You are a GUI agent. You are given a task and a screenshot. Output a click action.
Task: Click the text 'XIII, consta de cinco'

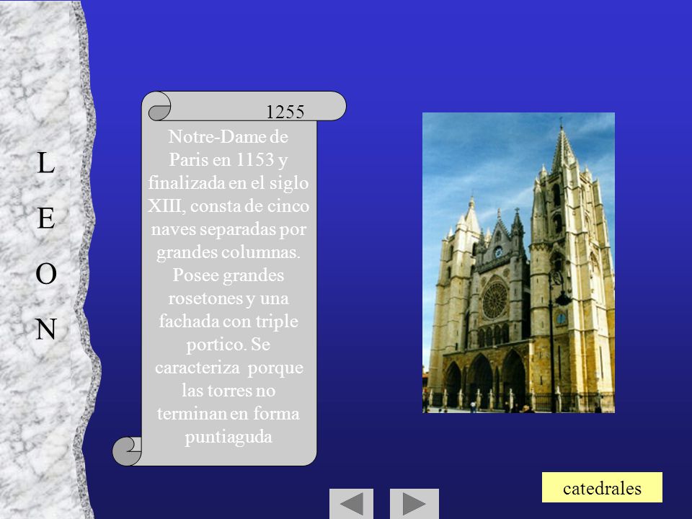(229, 206)
